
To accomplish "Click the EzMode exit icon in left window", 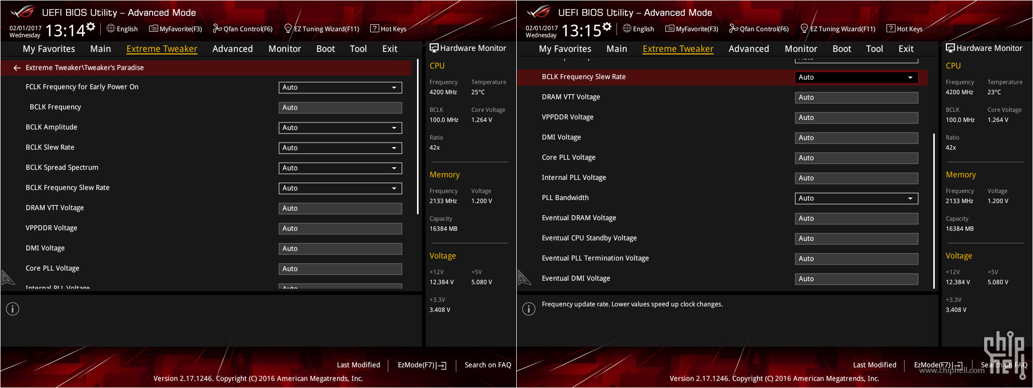I will (442, 365).
